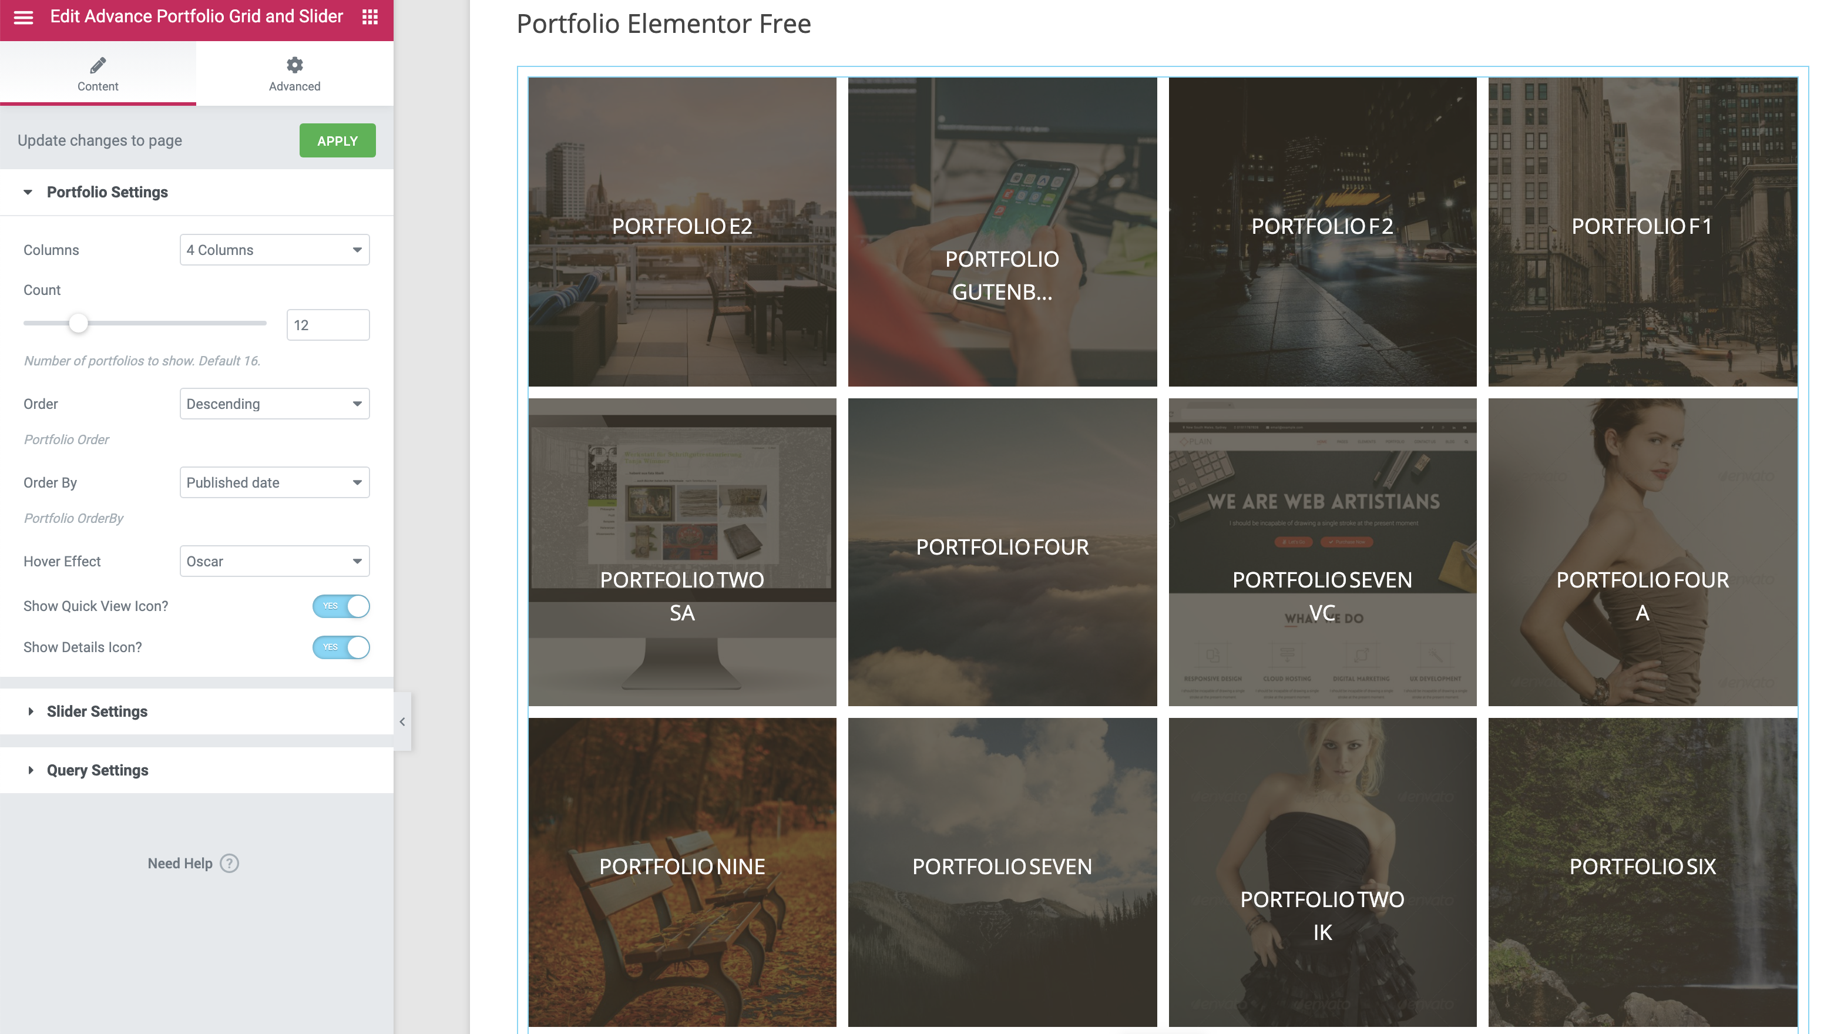Switch to the Advanced tab
Screen dimensions: 1834x1034
click(x=295, y=73)
